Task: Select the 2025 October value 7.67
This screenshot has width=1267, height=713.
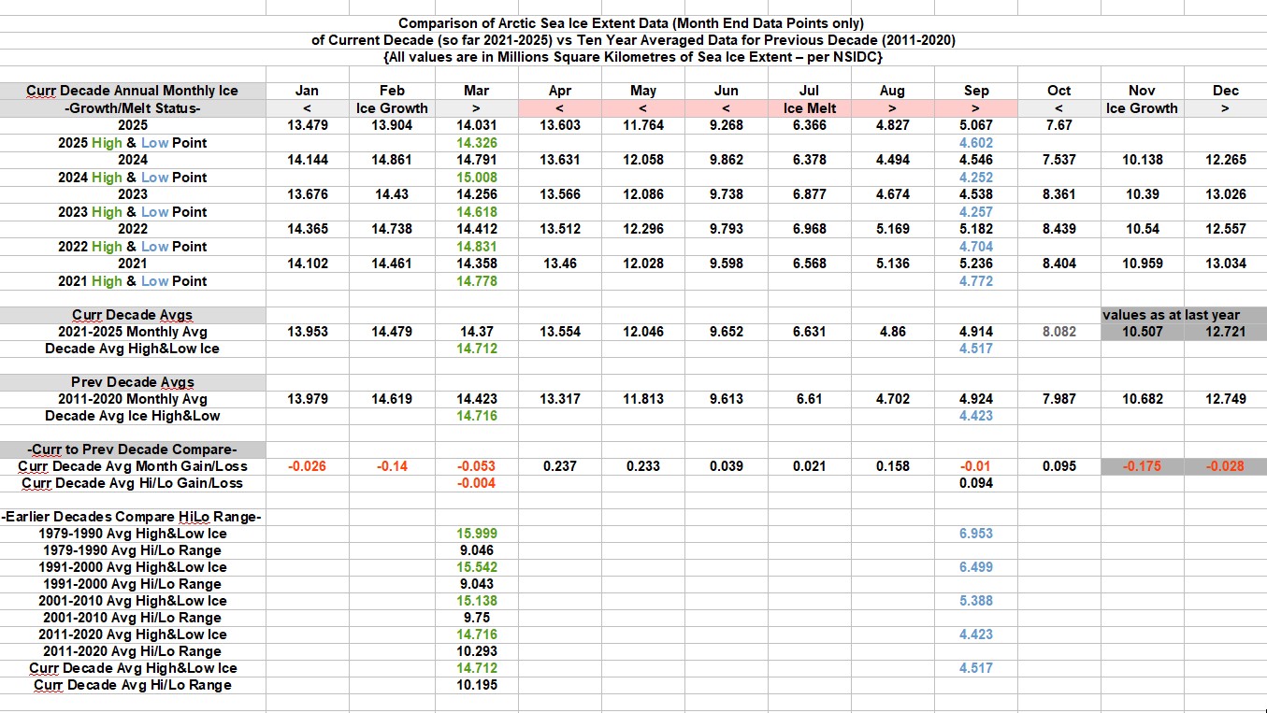Action: pyautogui.click(x=1058, y=125)
